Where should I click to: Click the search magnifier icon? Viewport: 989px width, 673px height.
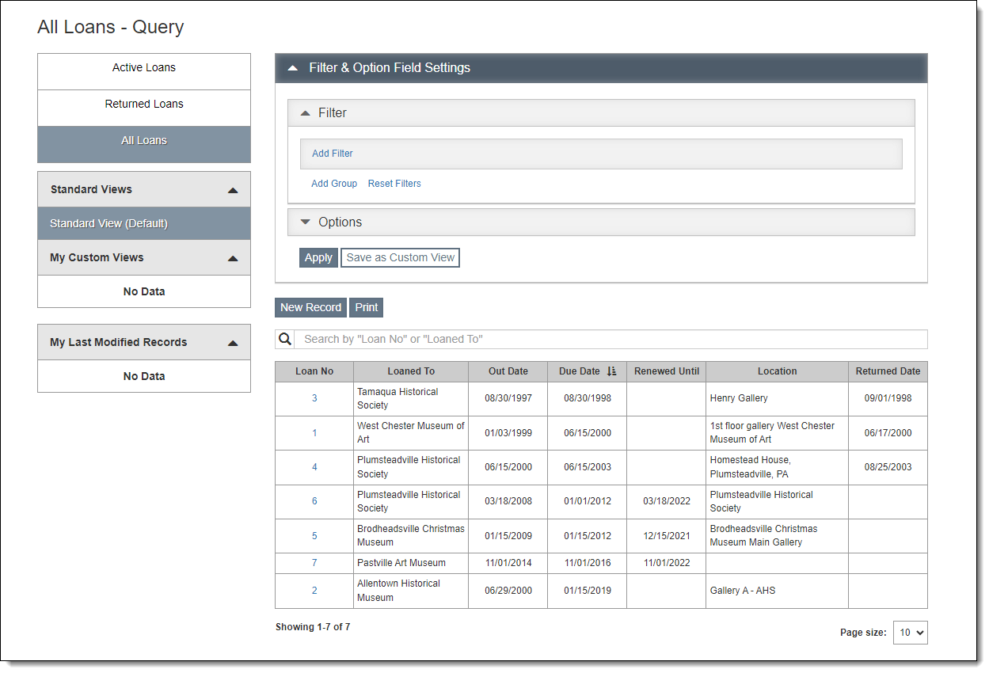(285, 339)
